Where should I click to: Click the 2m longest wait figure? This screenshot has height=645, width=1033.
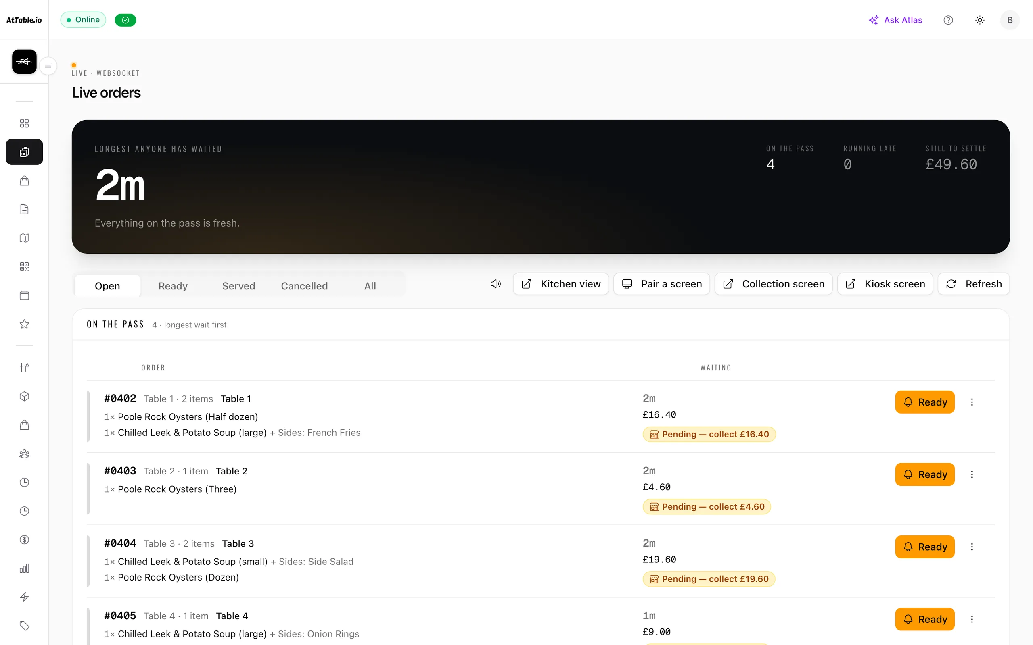120,185
